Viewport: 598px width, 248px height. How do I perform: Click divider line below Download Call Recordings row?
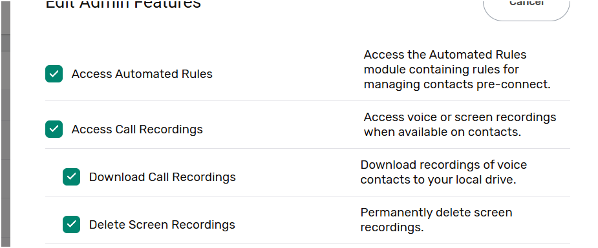[307, 196]
